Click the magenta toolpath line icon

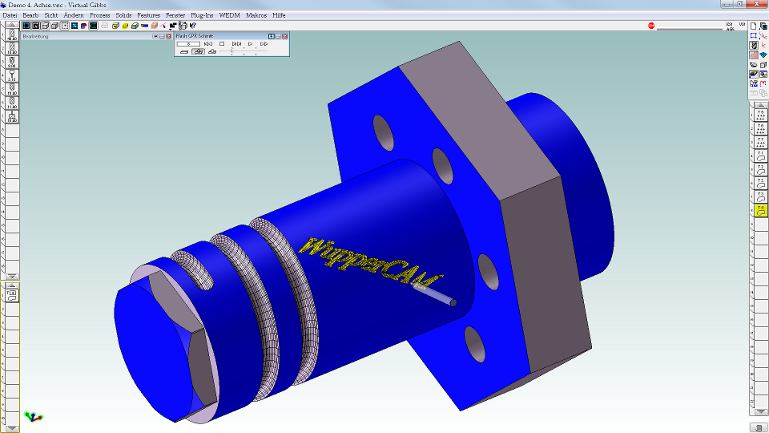(x=163, y=26)
